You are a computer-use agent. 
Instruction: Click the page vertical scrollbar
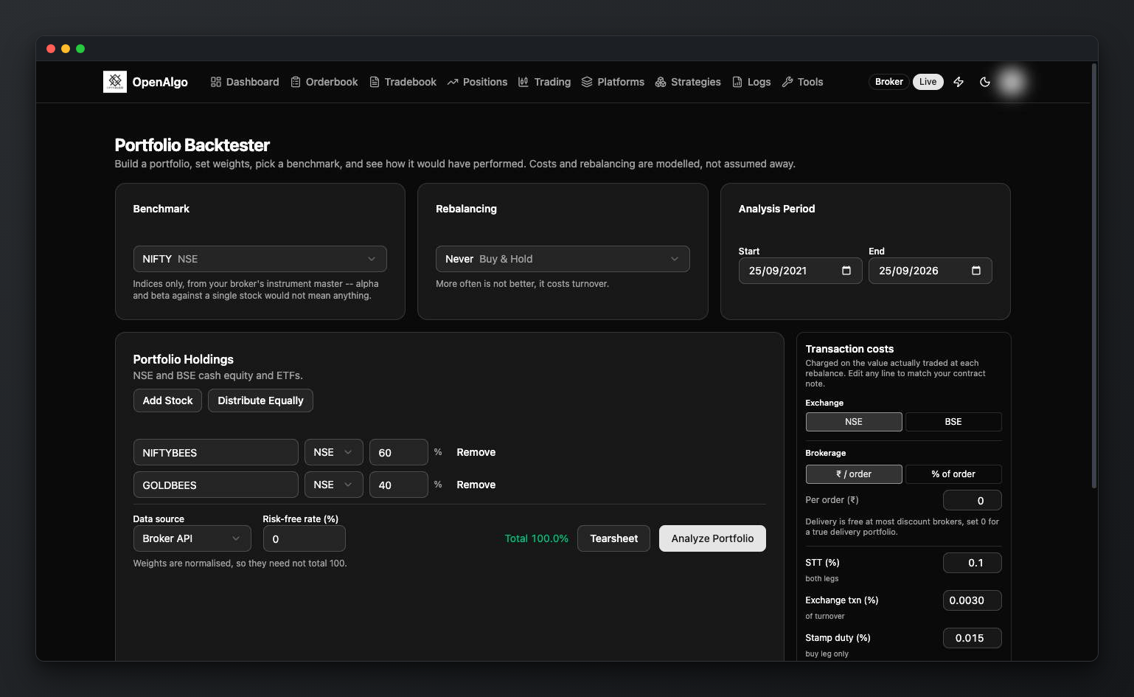[x=1094, y=276]
